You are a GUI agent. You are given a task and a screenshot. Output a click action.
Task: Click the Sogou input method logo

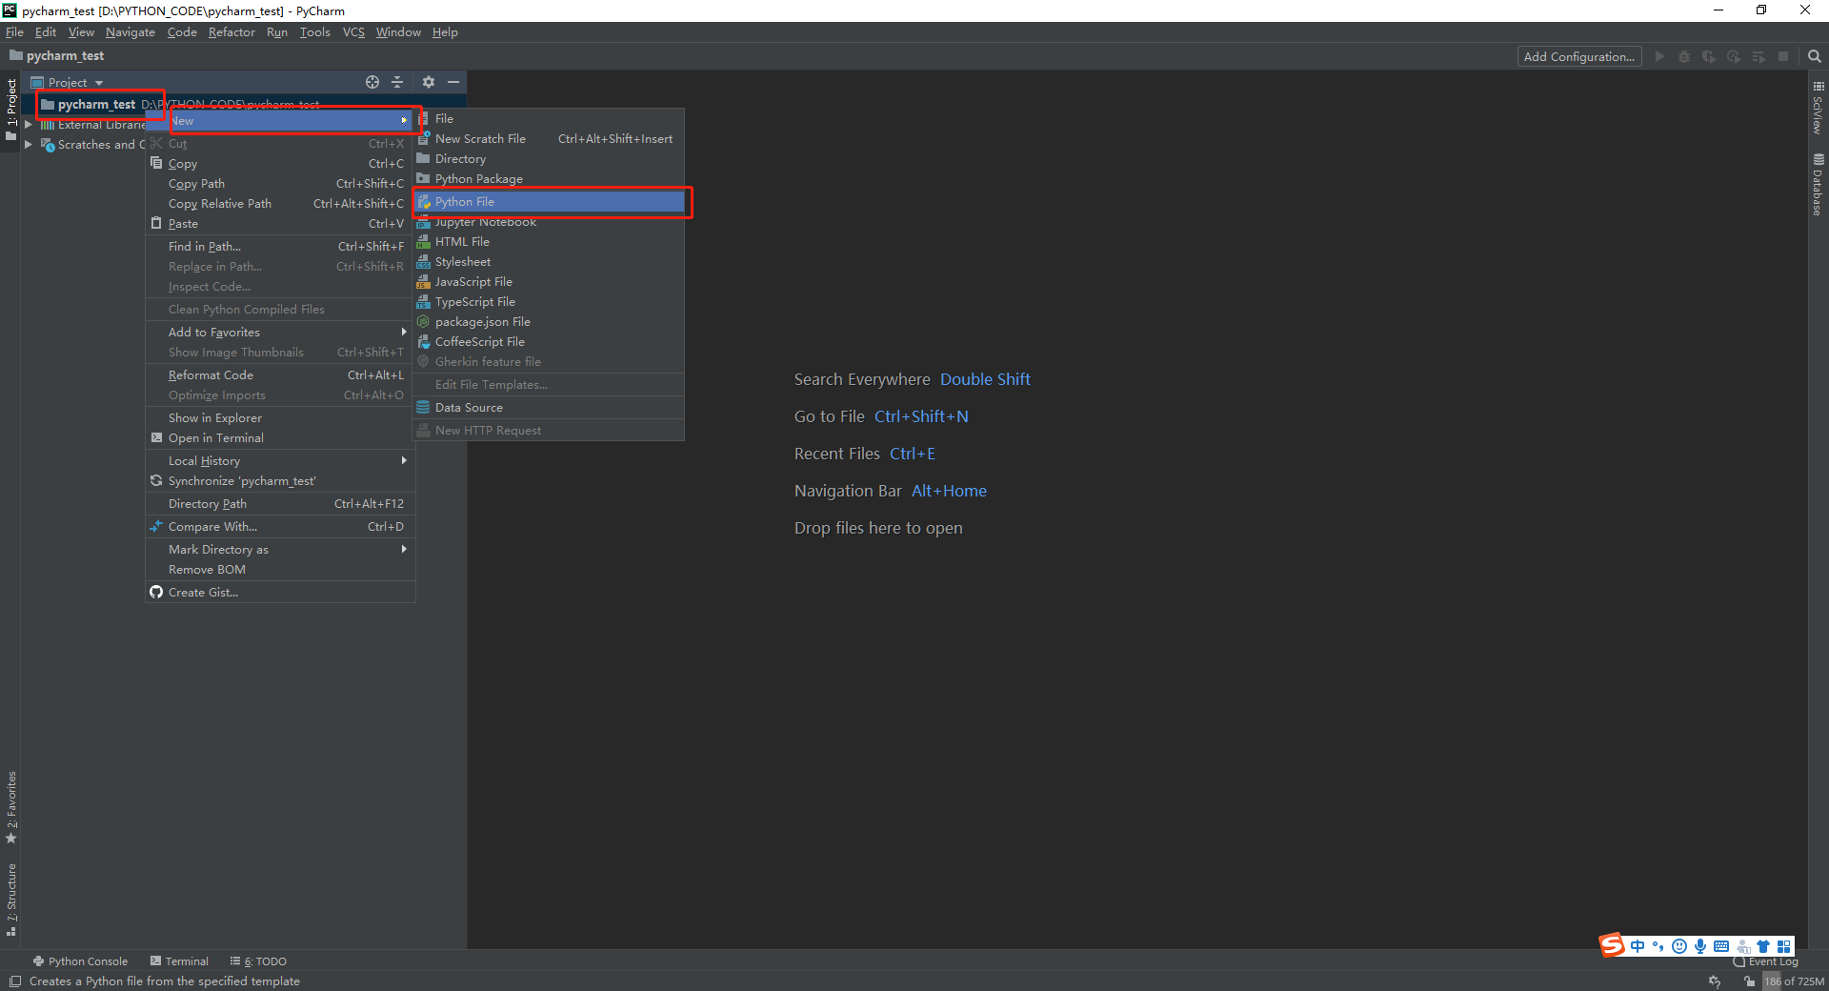pos(1612,945)
